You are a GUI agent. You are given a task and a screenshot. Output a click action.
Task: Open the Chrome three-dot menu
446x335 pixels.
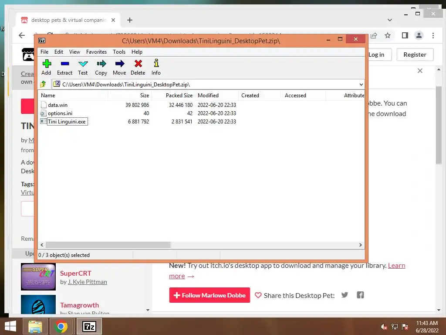tap(433, 35)
